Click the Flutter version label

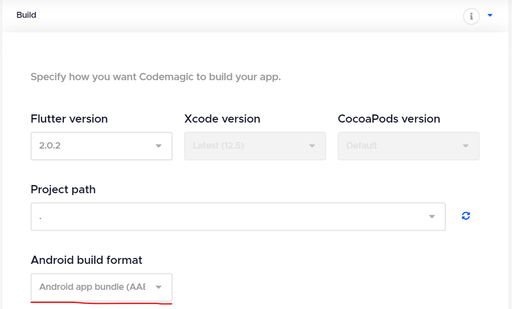(x=69, y=119)
